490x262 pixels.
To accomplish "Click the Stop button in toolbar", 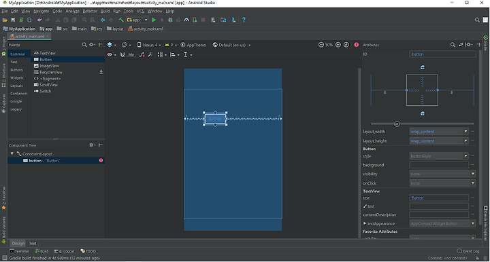I will [203, 20].
